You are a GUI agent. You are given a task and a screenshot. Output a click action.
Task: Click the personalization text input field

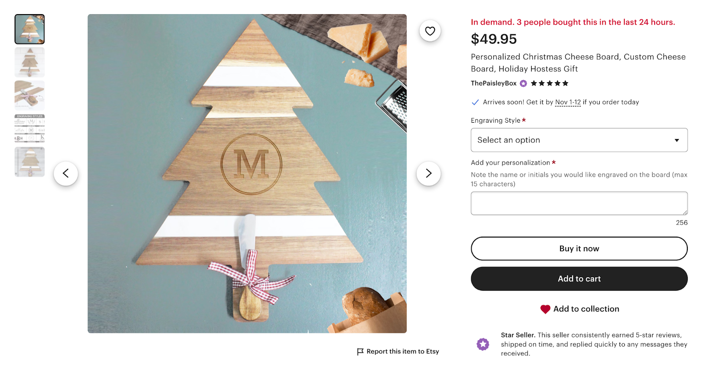[579, 203]
